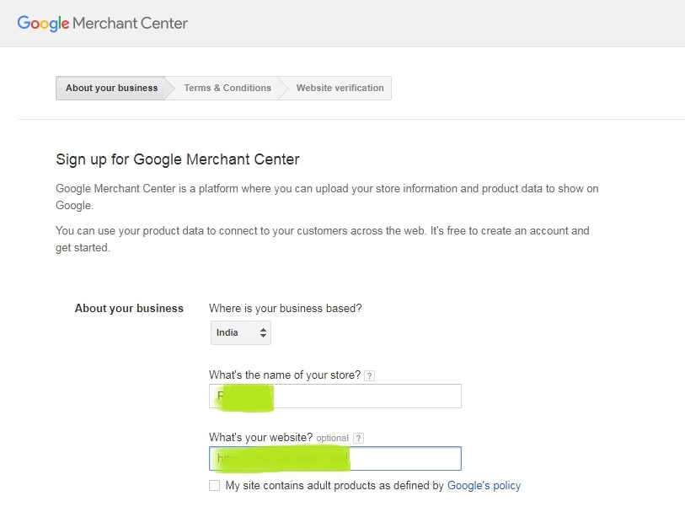Focus the website URL text field
The image size is (685, 523).
404,458
